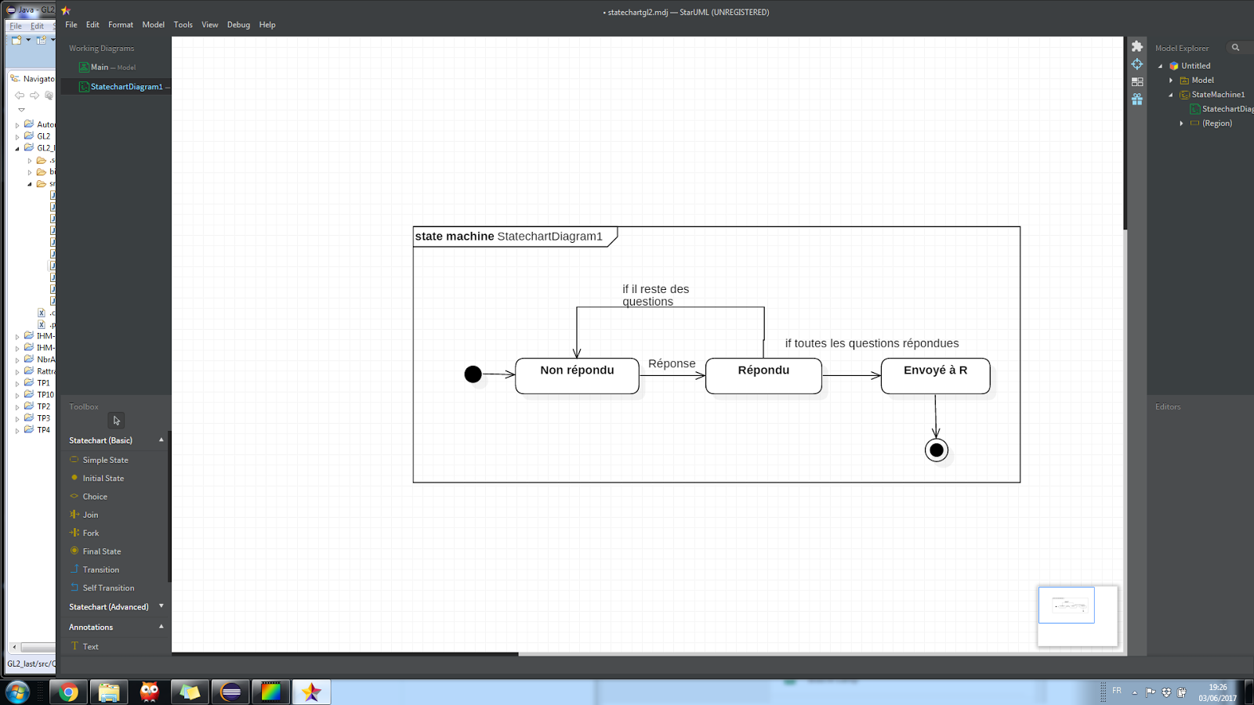1254x705 pixels.
Task: Expand the (Region) node in Model Explorer
Action: point(1182,124)
